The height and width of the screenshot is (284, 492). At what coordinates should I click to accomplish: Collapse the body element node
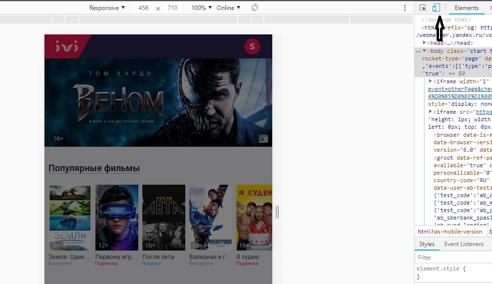click(x=424, y=51)
